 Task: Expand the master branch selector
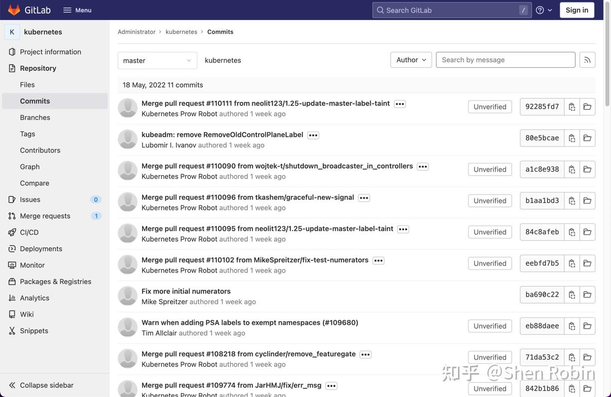(x=157, y=59)
